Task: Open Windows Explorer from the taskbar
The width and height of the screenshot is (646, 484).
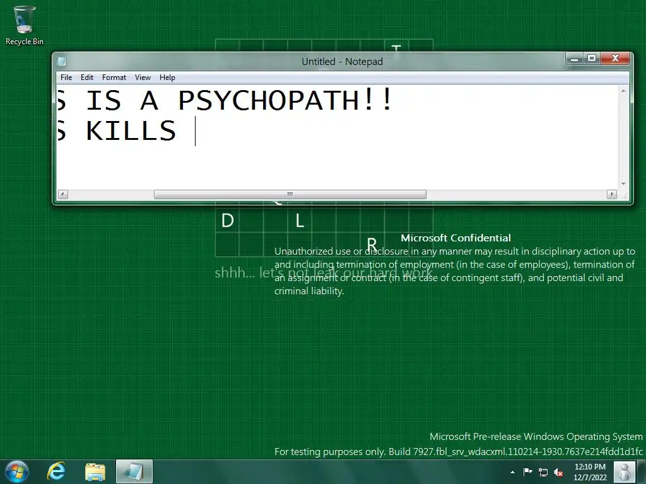Action: click(95, 472)
